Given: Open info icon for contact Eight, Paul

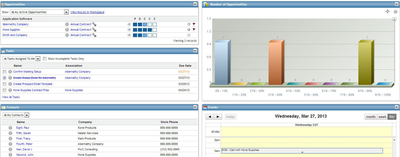Looking at the screenshot, I should [10, 128].
